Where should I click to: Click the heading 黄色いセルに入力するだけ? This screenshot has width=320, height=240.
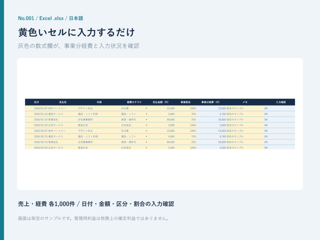[77, 32]
